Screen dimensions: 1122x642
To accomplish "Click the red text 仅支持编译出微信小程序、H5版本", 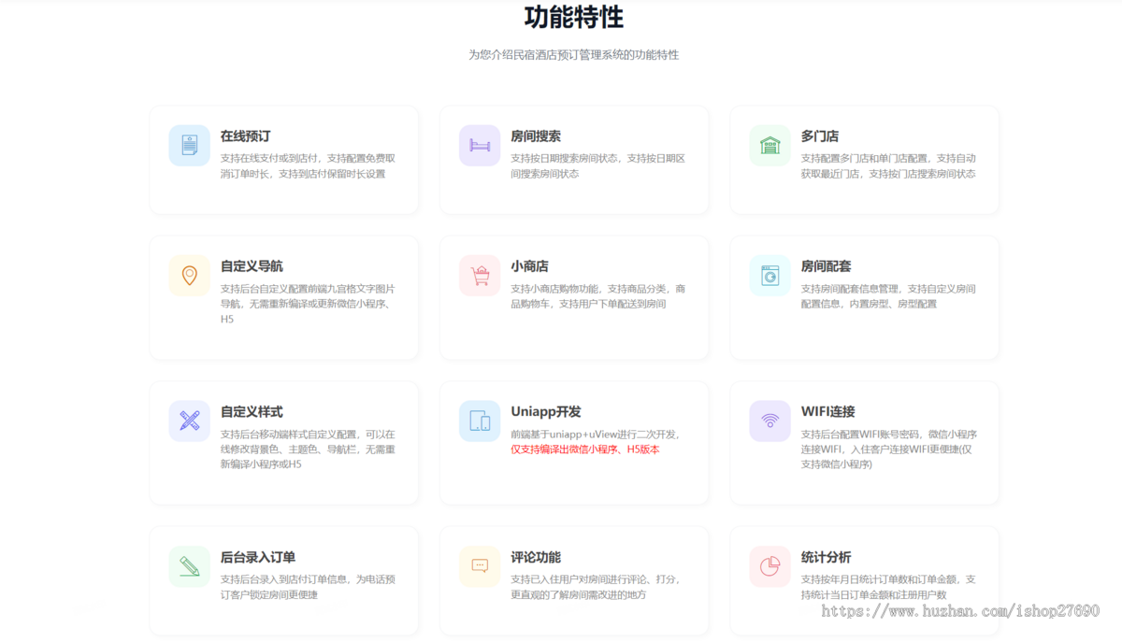I will pos(585,449).
